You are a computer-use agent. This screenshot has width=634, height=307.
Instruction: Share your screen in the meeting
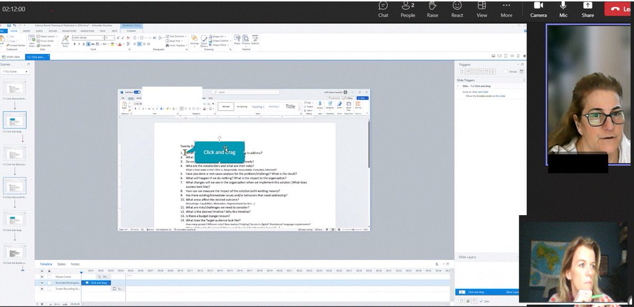click(588, 9)
